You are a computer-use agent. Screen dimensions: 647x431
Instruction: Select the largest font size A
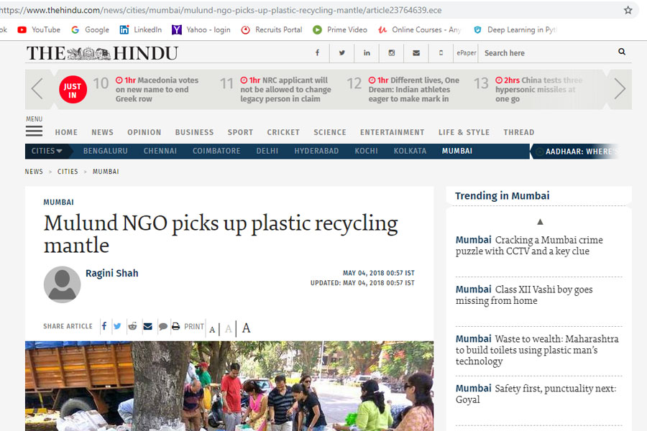[247, 328]
